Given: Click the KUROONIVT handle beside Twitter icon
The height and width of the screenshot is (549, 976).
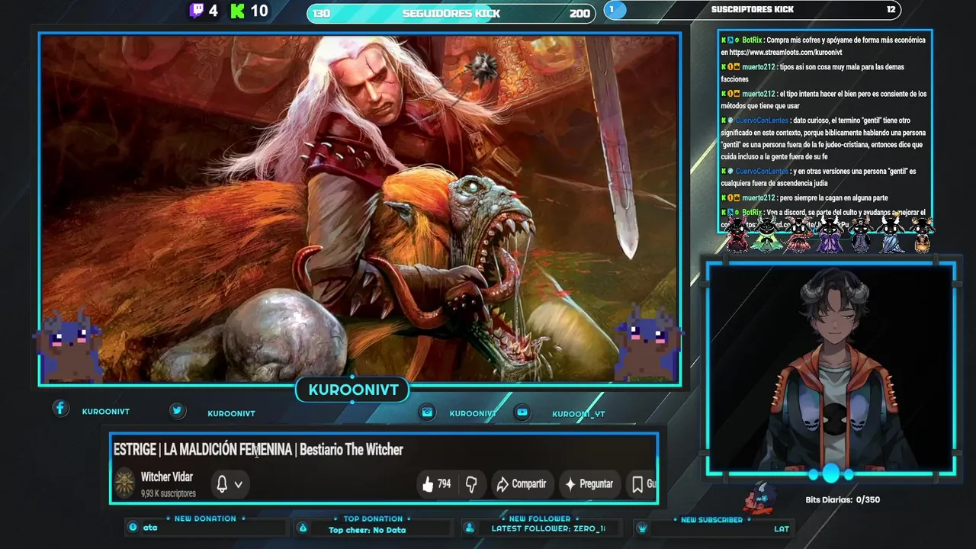Looking at the screenshot, I should pyautogui.click(x=231, y=413).
